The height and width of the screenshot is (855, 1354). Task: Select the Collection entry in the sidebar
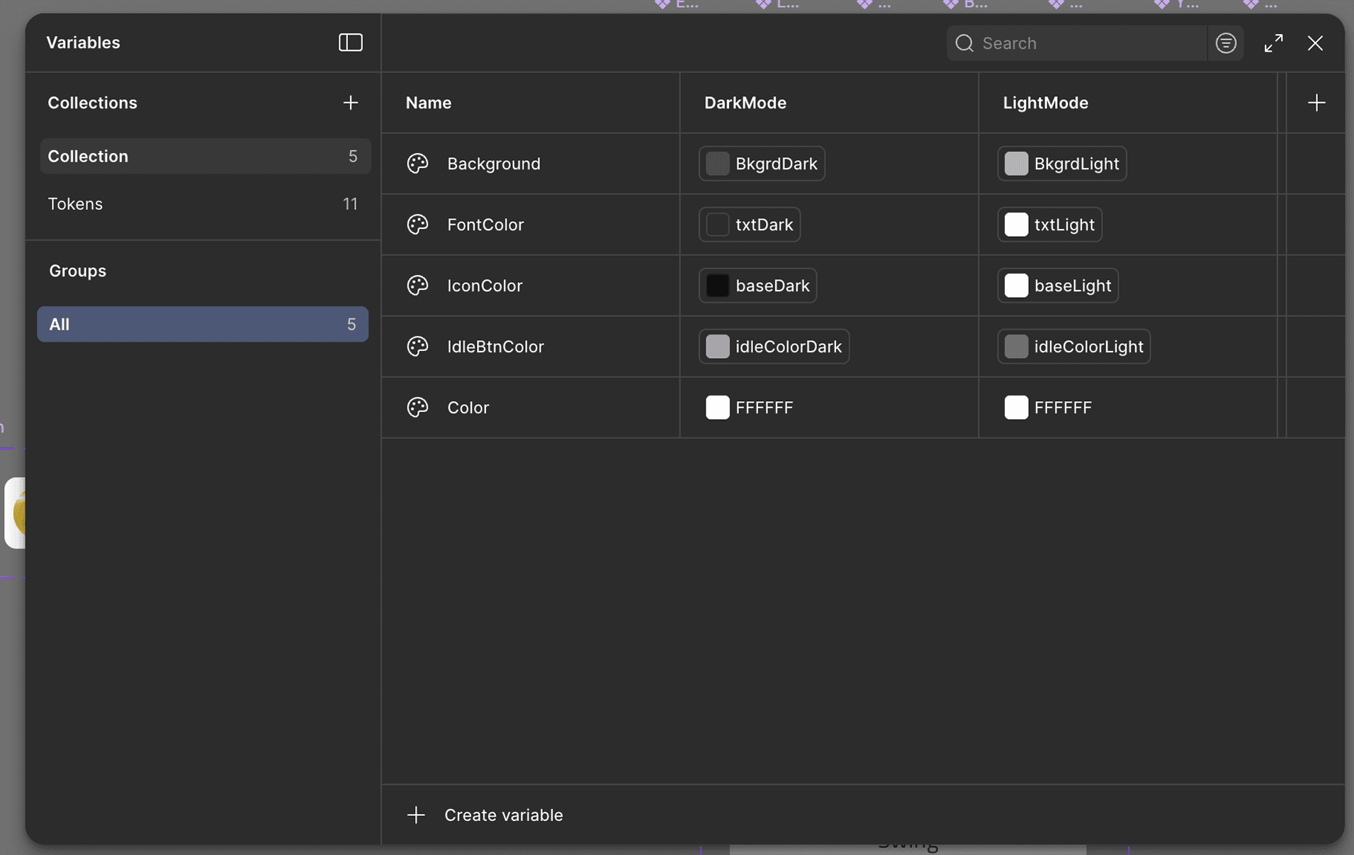point(88,156)
